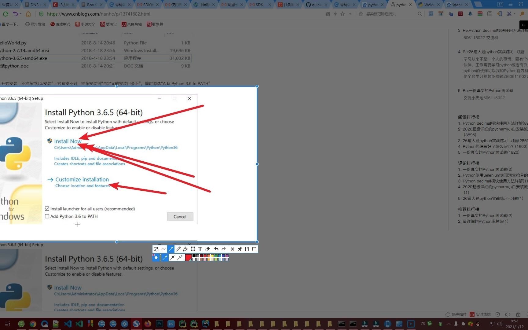Pick the white color swatch

tap(194, 259)
